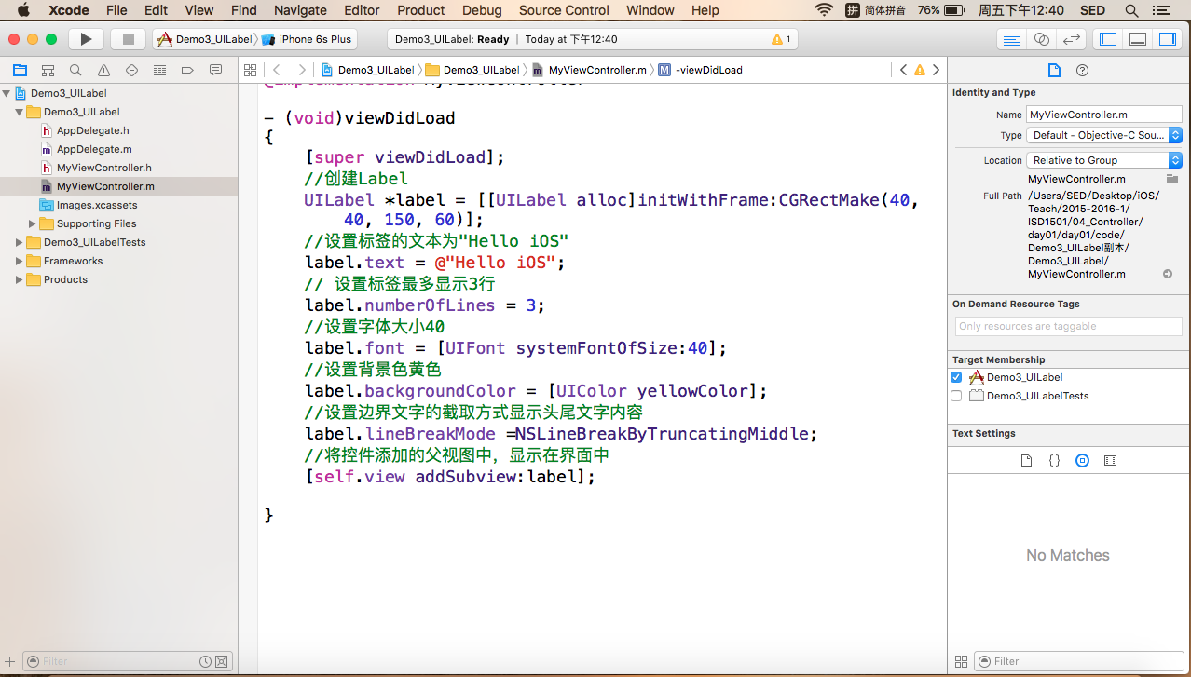Open the Xcode application menu
This screenshot has width=1191, height=677.
pos(68,10)
